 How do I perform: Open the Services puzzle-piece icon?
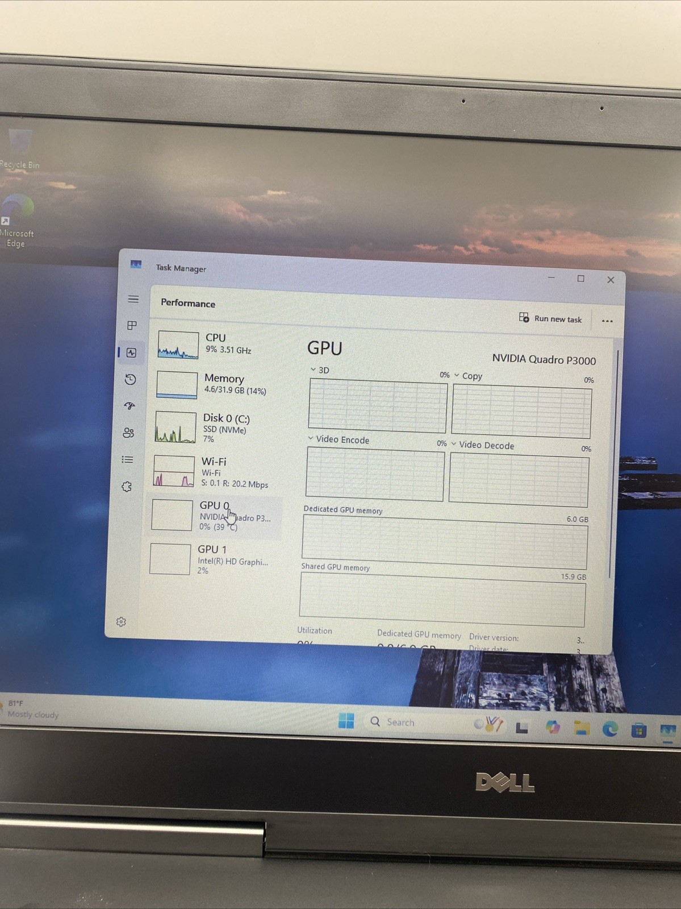[x=127, y=487]
